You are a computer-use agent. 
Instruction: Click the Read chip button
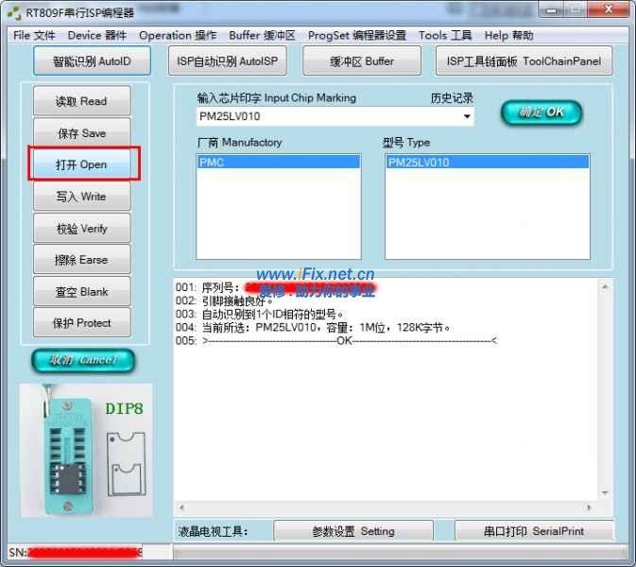pyautogui.click(x=81, y=102)
